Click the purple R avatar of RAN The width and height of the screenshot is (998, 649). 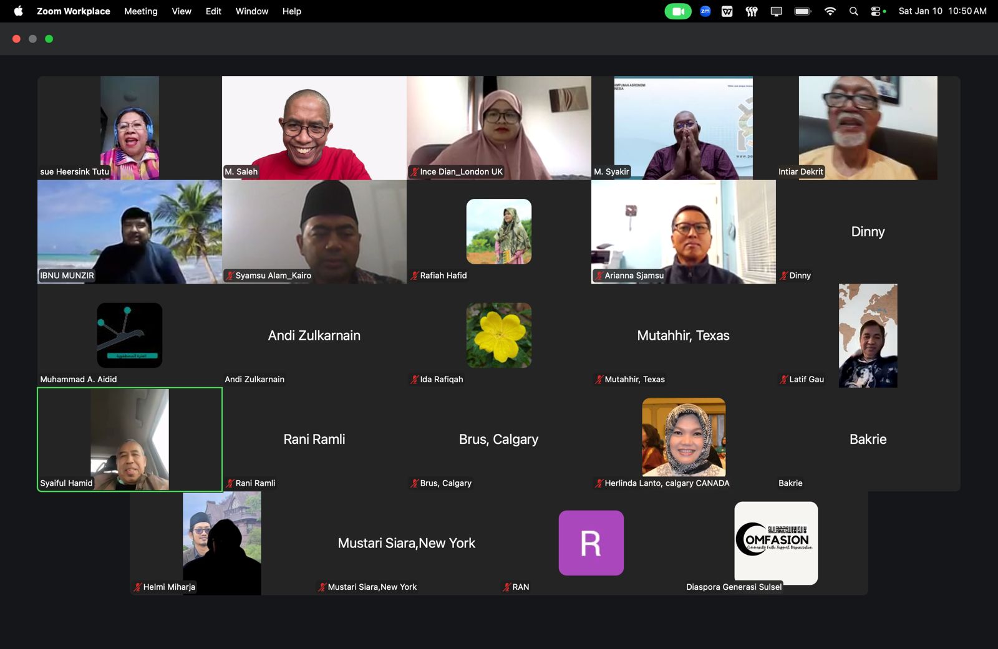591,543
